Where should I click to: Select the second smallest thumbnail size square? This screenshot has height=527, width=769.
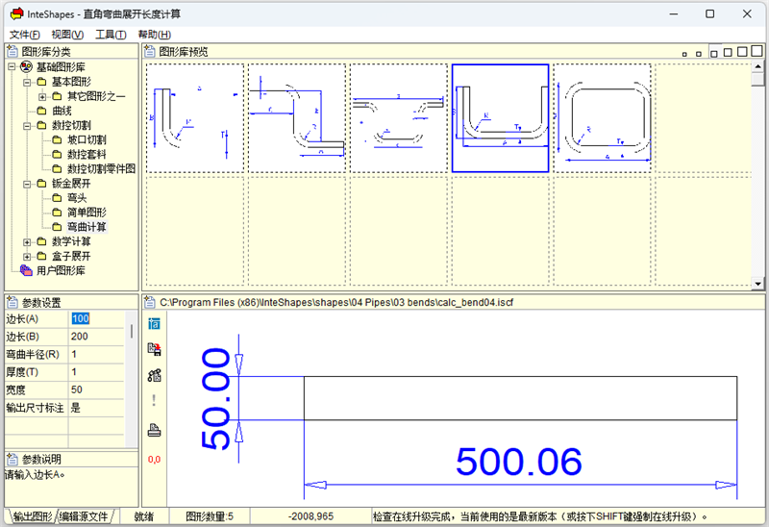(x=699, y=54)
